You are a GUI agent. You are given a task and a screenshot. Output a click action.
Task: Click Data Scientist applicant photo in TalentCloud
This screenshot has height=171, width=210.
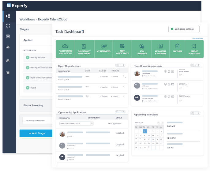(x=137, y=73)
